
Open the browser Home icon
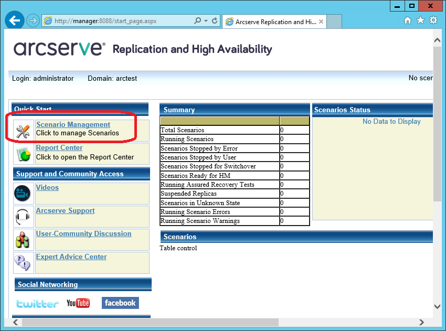coord(408,20)
